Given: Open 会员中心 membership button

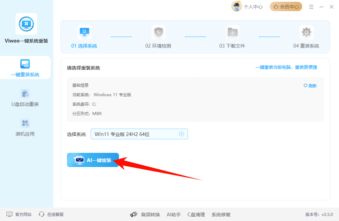Looking at the screenshot, I should (x=286, y=7).
